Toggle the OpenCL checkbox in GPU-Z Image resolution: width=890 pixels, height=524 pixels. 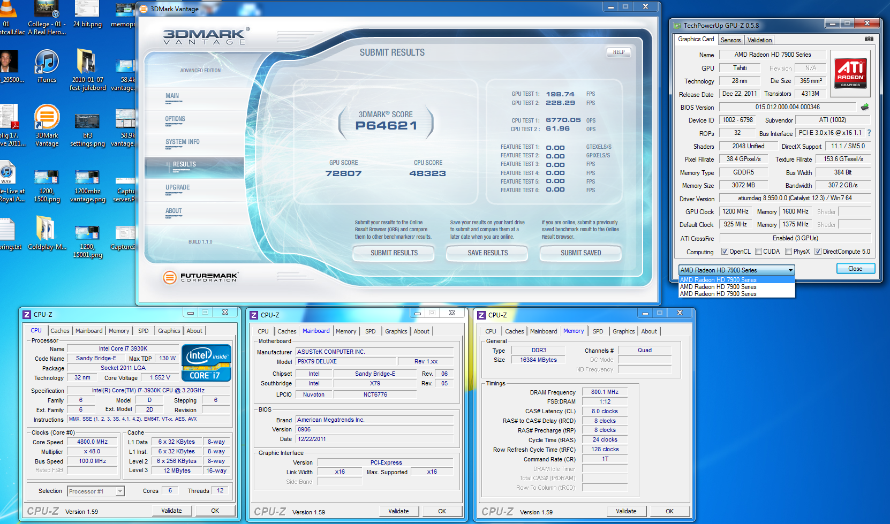[725, 252]
